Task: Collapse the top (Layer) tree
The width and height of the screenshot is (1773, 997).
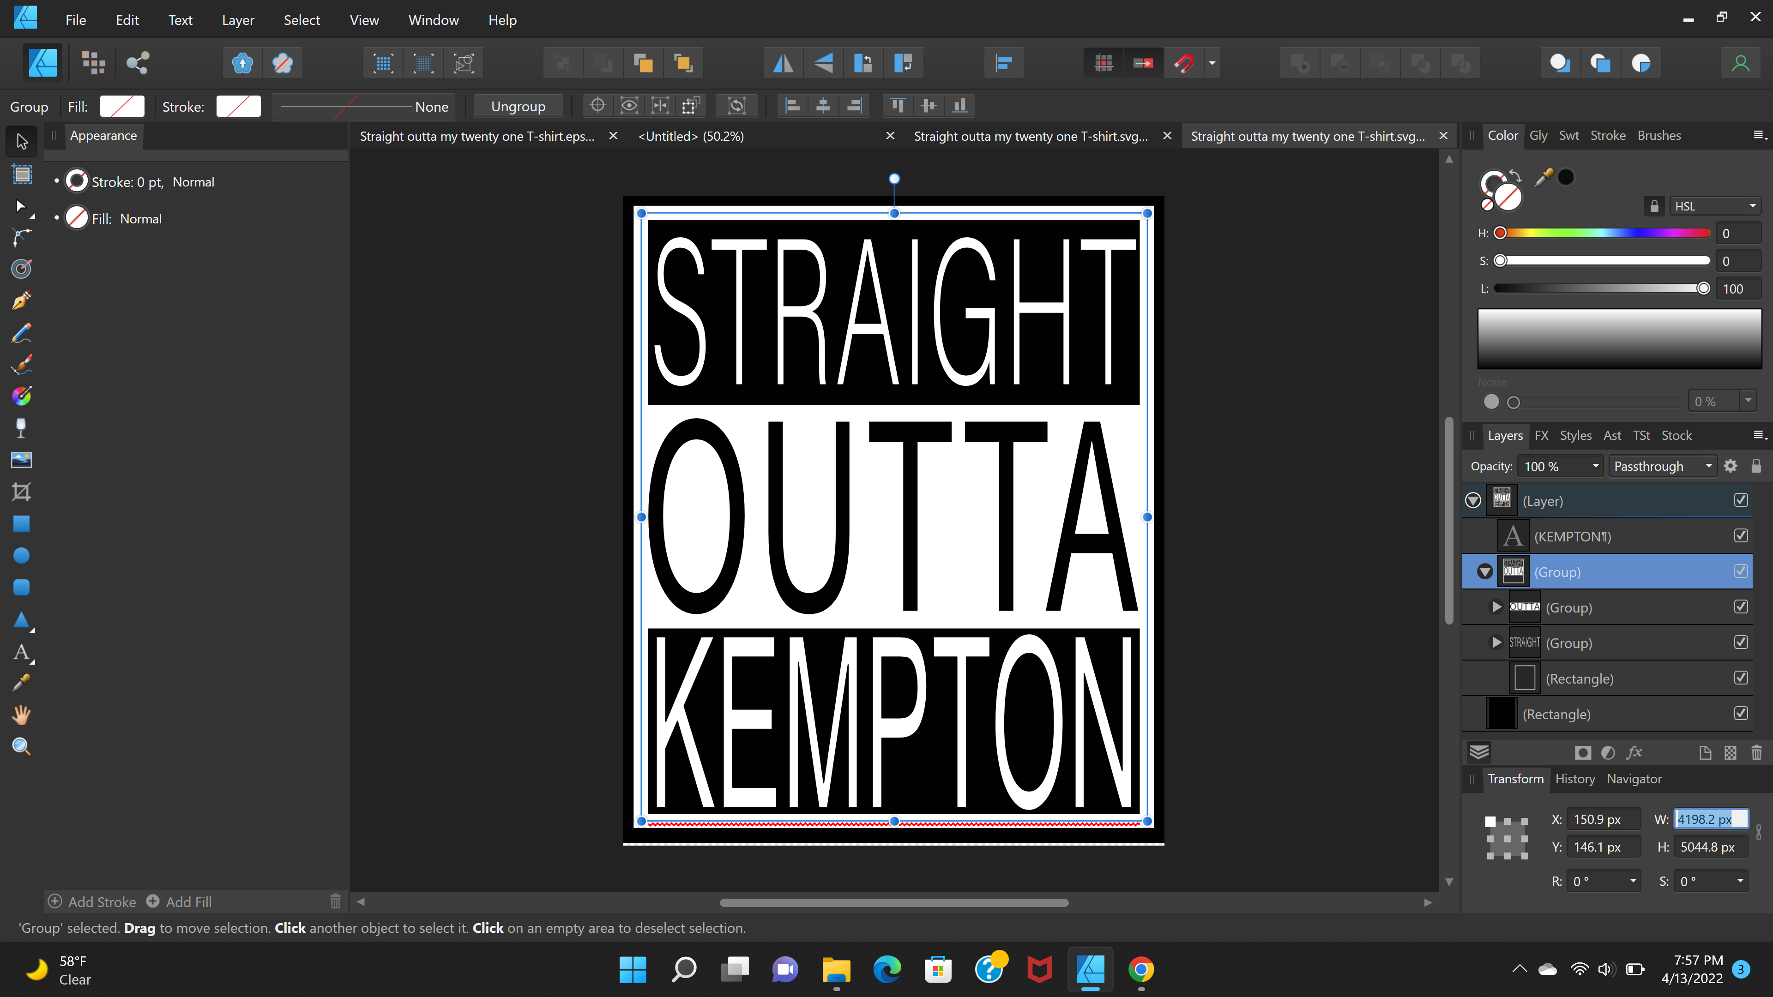Action: 1473,500
